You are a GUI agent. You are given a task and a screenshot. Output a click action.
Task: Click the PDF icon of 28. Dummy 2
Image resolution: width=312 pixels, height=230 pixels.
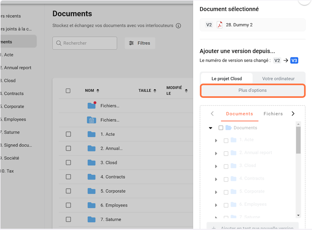coord(220,25)
